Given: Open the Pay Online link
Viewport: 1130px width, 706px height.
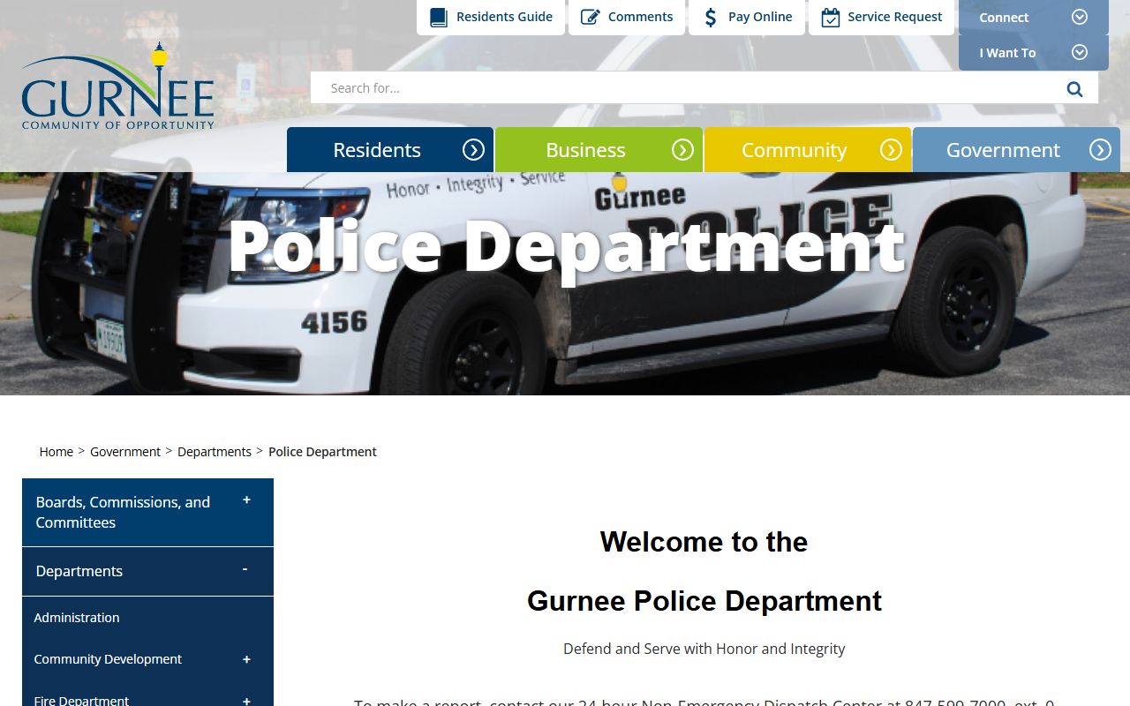Looking at the screenshot, I should pyautogui.click(x=747, y=18).
